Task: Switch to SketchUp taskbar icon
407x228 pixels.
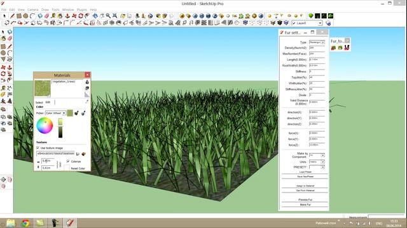Action: 69,223
